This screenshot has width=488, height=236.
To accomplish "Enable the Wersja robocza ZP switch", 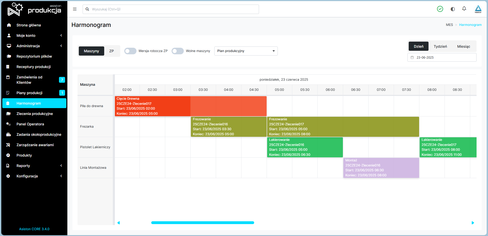I will click(x=130, y=51).
